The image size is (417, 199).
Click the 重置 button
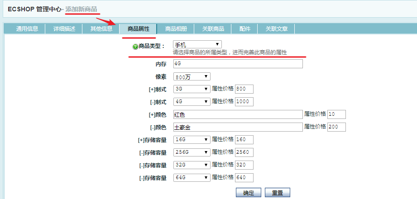pos(277,193)
